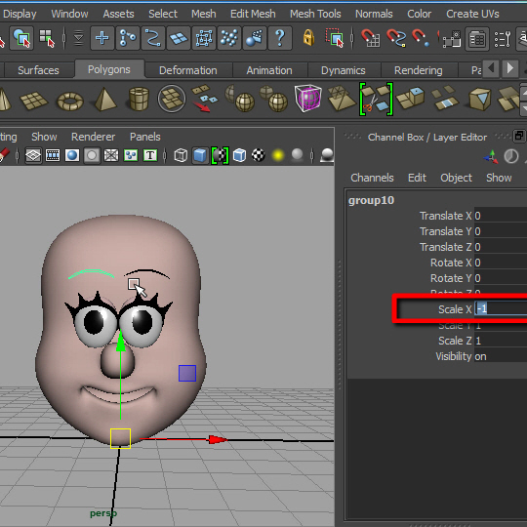Image resolution: width=527 pixels, height=527 pixels.
Task: Open the Edit Mesh menu
Action: tap(253, 14)
